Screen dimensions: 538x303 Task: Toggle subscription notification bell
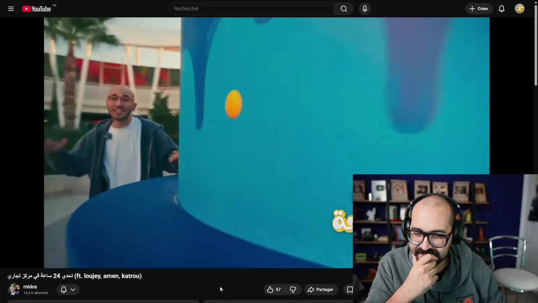click(x=64, y=290)
